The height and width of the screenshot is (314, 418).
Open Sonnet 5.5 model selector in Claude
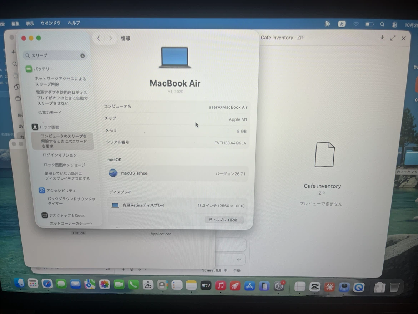(215, 270)
